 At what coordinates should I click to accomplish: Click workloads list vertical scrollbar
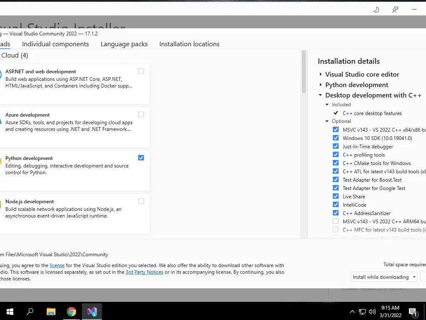tap(304, 72)
